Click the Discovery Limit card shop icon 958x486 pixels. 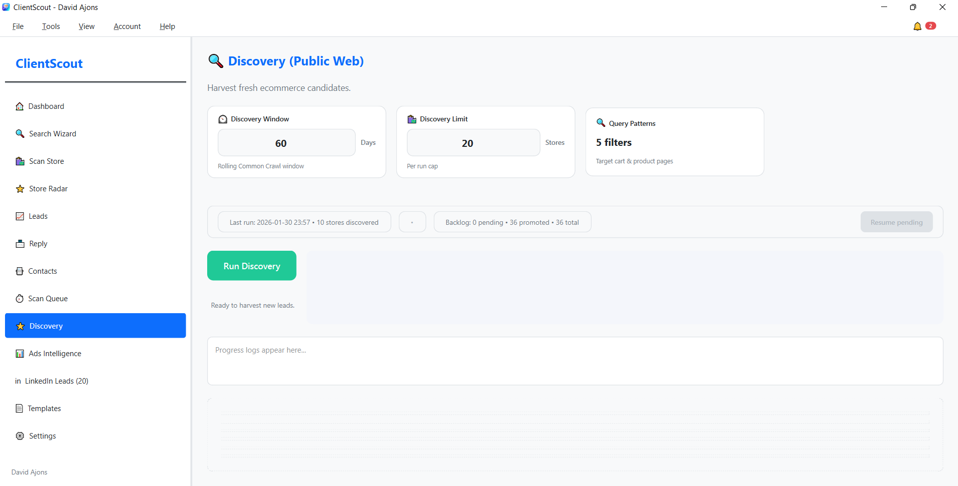[x=412, y=119]
